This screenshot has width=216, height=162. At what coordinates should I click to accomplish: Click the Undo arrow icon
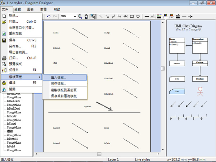(49, 16)
